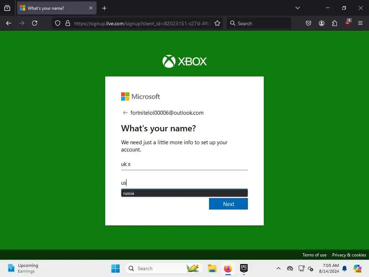Expand the list all tabs chevron
The height and width of the screenshot is (277, 369).
coord(297,8)
